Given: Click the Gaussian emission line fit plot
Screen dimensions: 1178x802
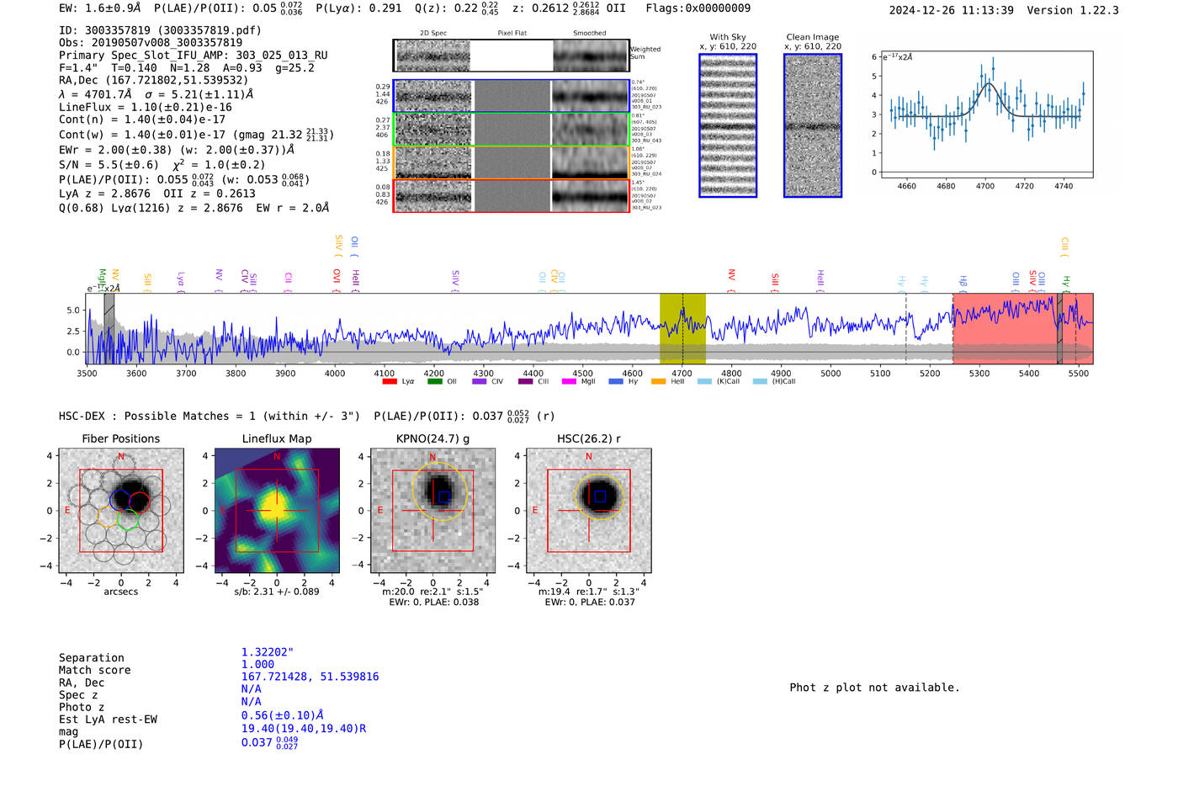Looking at the screenshot, I should click(986, 114).
